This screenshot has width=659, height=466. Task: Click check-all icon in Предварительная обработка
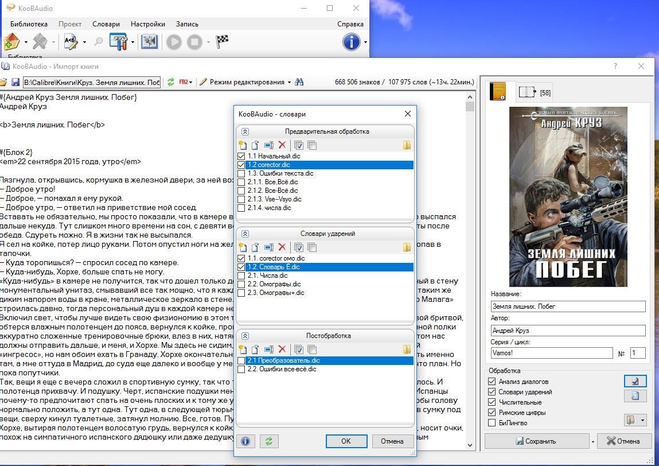(299, 145)
